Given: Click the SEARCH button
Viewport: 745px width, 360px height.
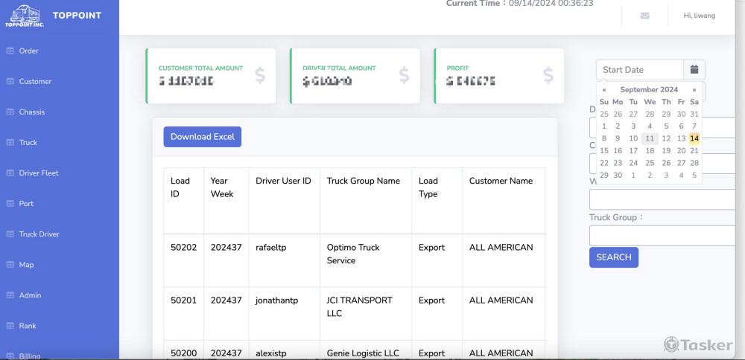Looking at the screenshot, I should [614, 257].
